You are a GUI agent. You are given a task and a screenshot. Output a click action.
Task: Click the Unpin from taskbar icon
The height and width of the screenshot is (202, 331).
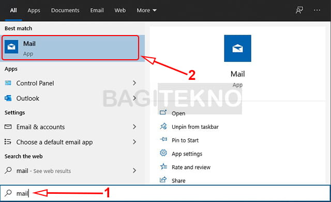point(163,126)
